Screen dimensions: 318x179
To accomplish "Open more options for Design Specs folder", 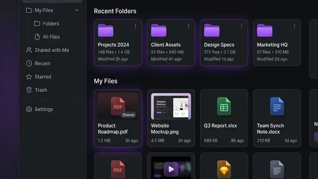I will coord(242,26).
